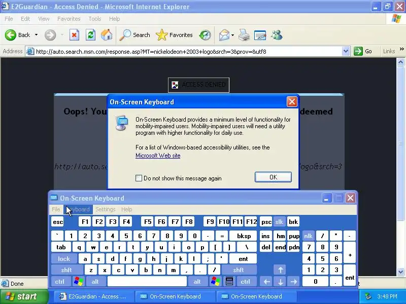The image size is (406, 304).
Task: Toggle the nlk num lock key
Action: pos(309,236)
